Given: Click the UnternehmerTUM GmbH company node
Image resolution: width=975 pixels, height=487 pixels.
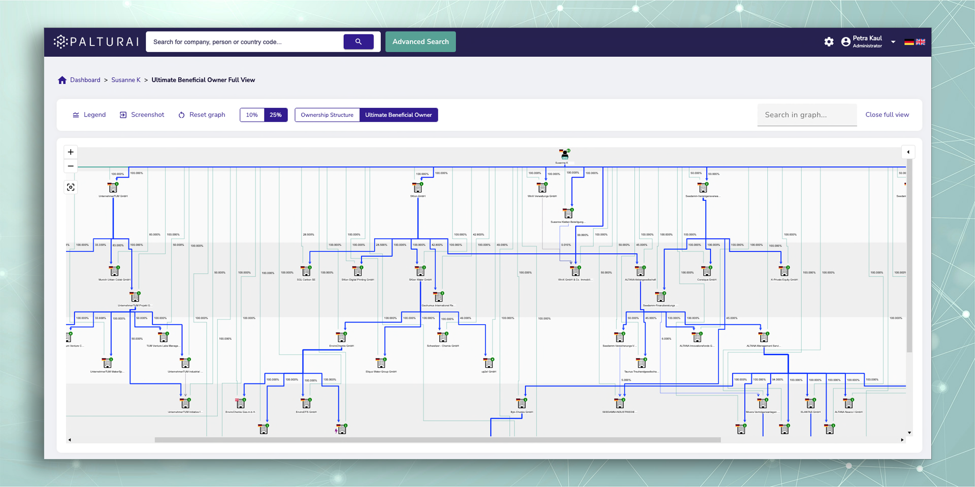Looking at the screenshot, I should [113, 188].
